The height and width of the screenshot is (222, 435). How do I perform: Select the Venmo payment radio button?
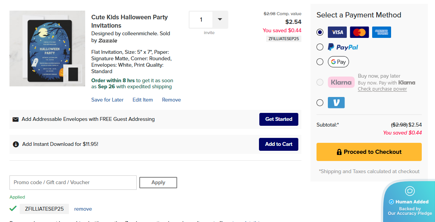click(x=320, y=102)
